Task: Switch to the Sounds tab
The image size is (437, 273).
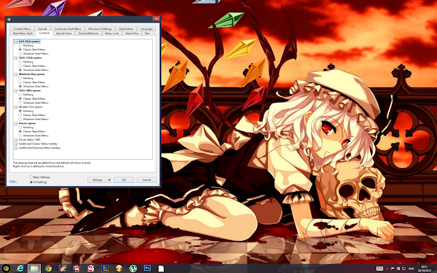Action: tap(42, 29)
